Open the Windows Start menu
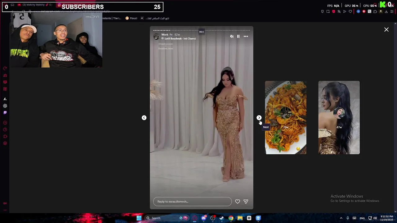 click(x=139, y=218)
